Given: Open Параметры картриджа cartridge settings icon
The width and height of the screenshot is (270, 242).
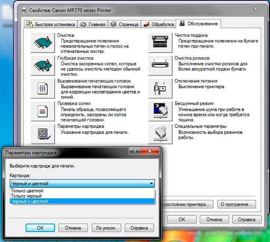Looking at the screenshot, I should 43,134.
